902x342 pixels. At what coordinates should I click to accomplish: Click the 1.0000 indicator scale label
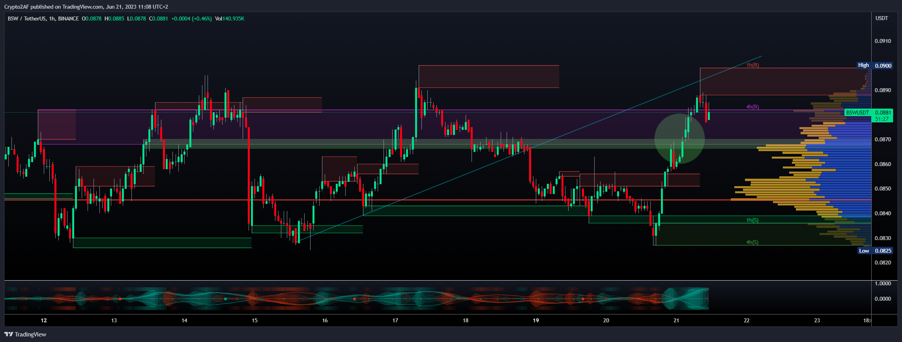[883, 283]
